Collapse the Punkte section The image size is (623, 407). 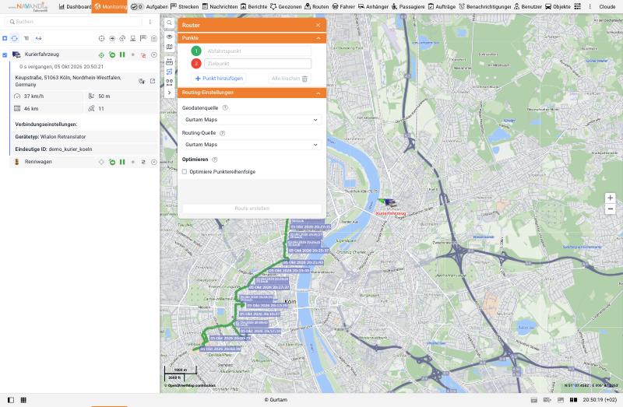(x=319, y=38)
